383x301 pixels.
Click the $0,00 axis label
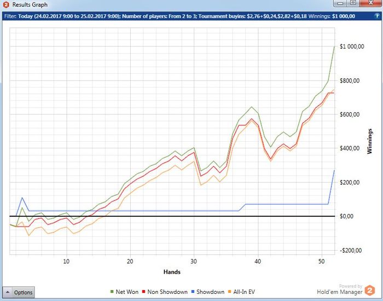[x=346, y=216]
